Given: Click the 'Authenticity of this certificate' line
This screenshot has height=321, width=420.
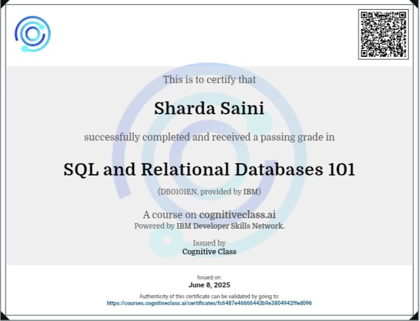Looking at the screenshot, I should click(x=209, y=297).
